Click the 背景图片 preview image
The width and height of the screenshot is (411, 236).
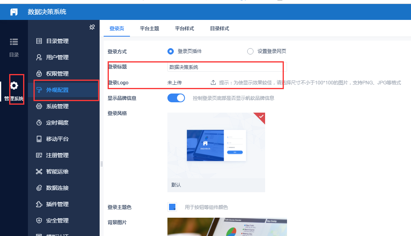tap(227, 227)
